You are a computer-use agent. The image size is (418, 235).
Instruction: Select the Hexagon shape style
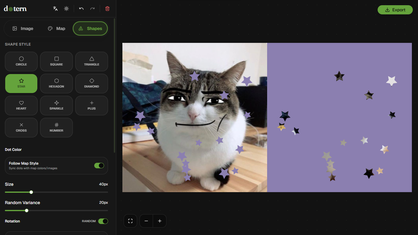57,84
